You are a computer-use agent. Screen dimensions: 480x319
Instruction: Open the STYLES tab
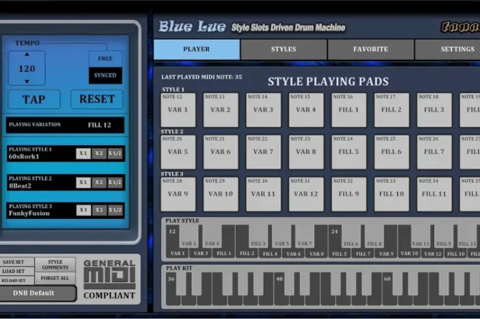283,49
